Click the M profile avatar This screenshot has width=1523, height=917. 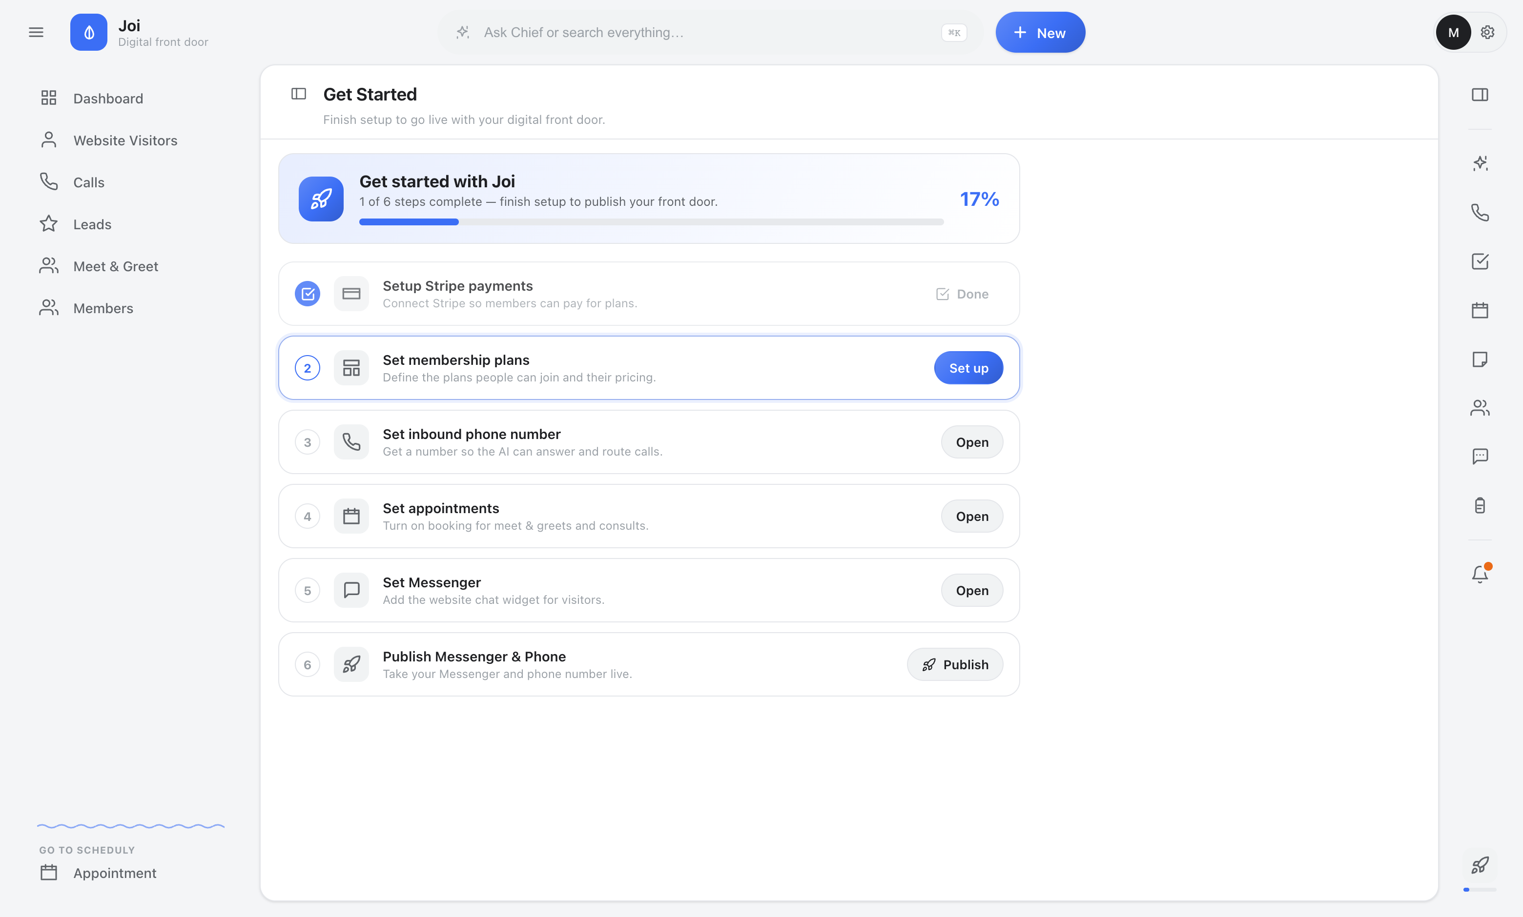(x=1453, y=32)
